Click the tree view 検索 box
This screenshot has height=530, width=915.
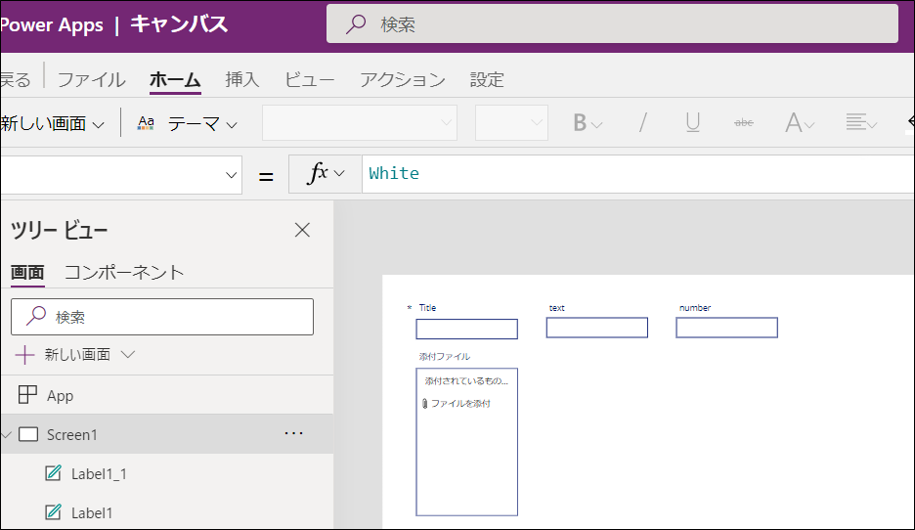click(162, 317)
